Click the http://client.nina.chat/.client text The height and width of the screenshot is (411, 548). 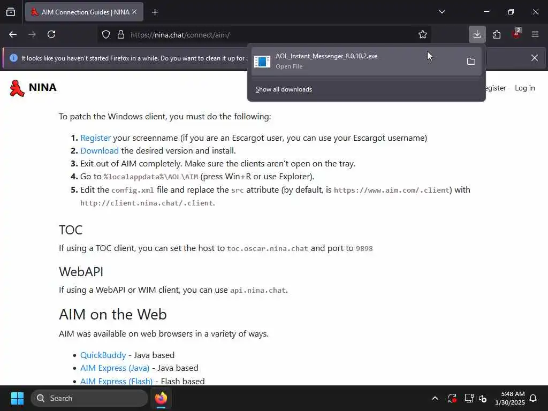[147, 203]
